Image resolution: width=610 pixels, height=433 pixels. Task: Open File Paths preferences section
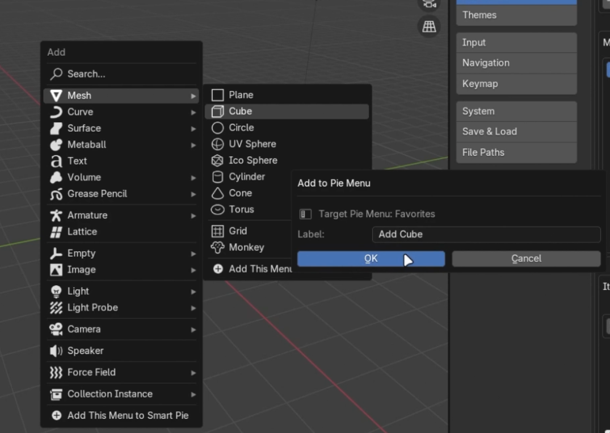click(x=516, y=152)
